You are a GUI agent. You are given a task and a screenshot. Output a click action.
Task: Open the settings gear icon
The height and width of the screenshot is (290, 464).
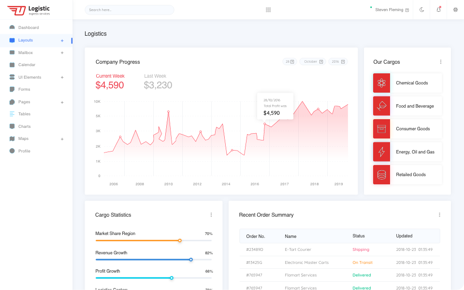point(455,10)
